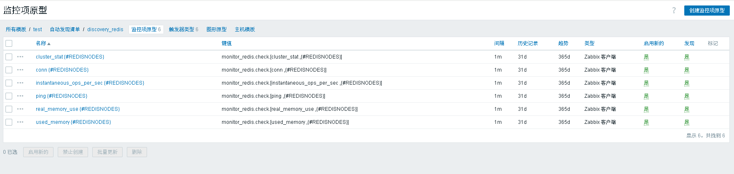Open the three-dot menu for conn row
Screen dimensions: 734x174
pos(20,70)
